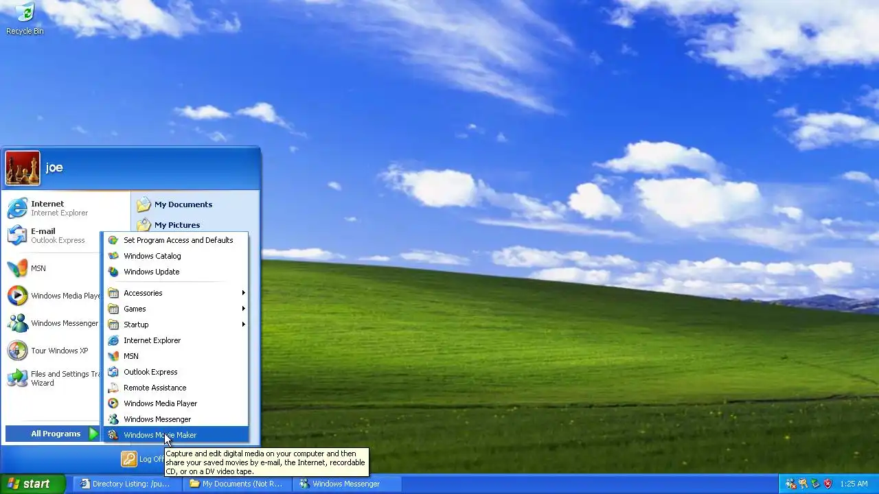Viewport: 879px width, 494px height.
Task: Open Windows Media Player in left column
Action: point(53,296)
